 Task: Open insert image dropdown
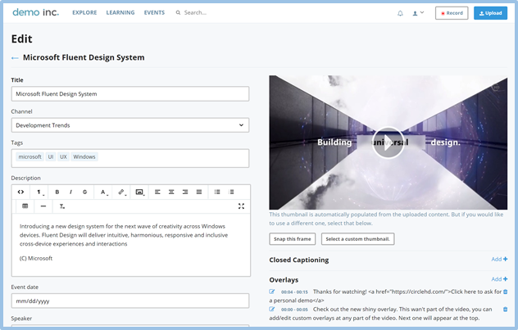coord(140,192)
